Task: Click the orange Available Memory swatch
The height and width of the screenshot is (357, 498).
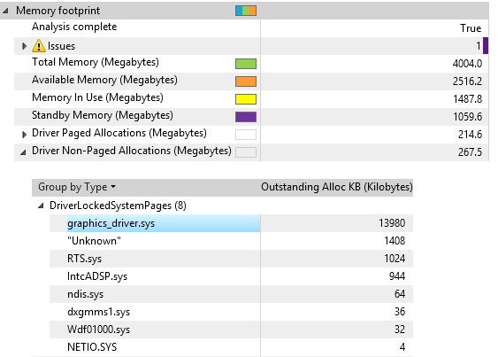Action: click(x=246, y=81)
